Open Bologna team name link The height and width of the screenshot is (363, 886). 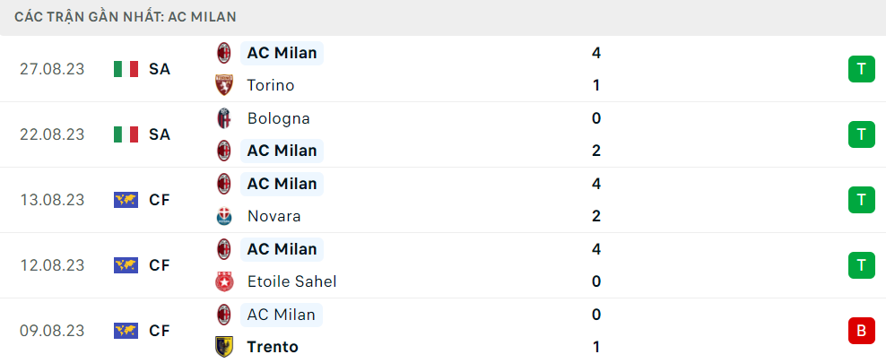(279, 118)
